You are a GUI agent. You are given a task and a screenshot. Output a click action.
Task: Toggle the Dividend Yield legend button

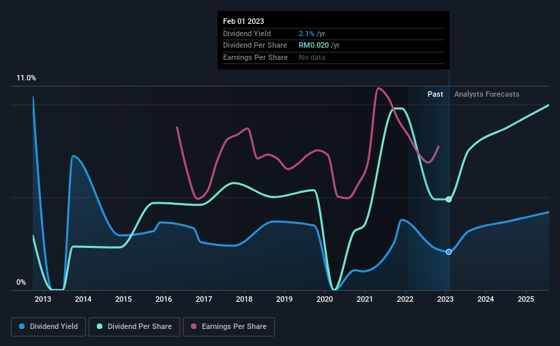point(48,327)
